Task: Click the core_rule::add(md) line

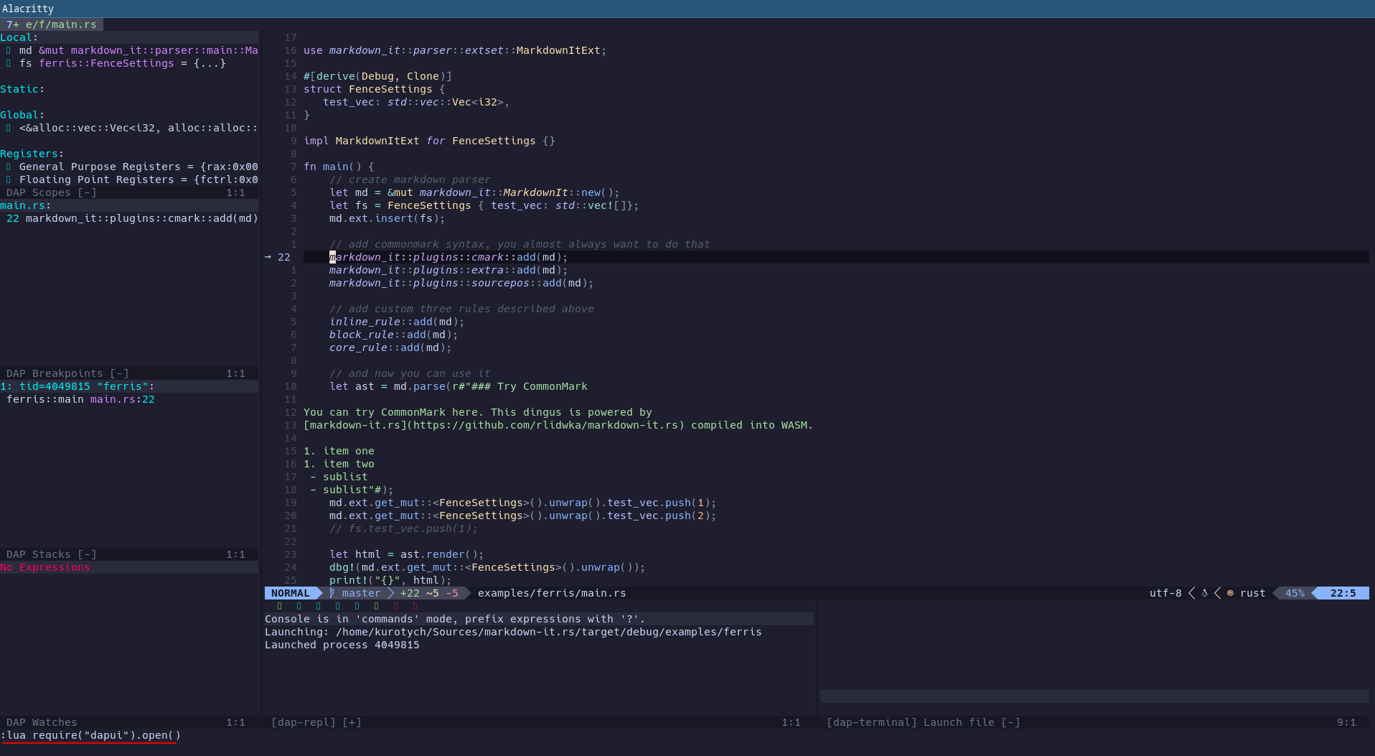Action: (390, 347)
